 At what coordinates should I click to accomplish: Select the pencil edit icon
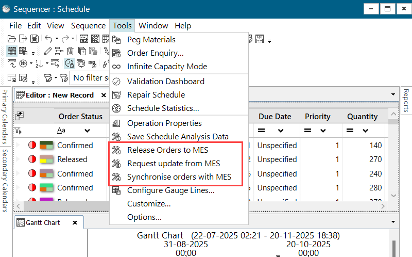point(48,51)
